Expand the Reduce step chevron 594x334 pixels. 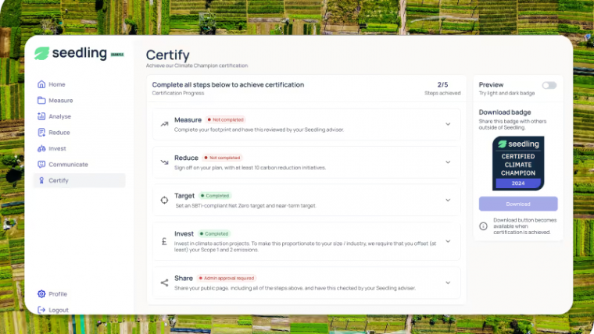click(x=448, y=162)
